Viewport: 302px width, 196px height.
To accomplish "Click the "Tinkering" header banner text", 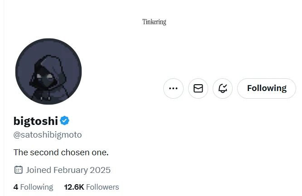I will pyautogui.click(x=154, y=22).
